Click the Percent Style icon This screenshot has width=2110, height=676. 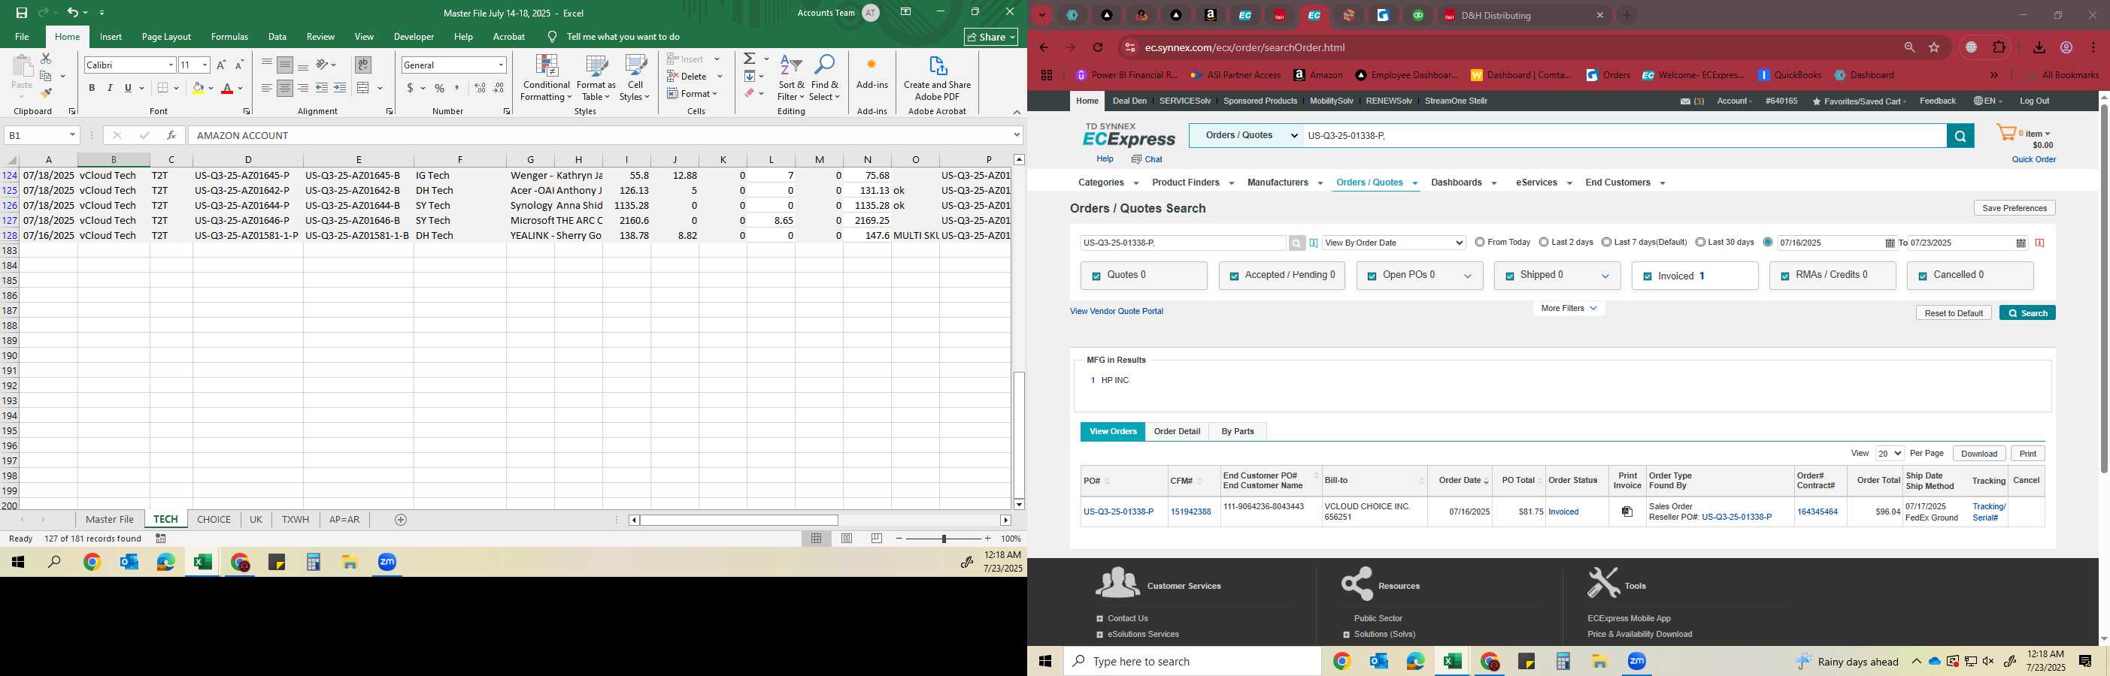pos(440,89)
